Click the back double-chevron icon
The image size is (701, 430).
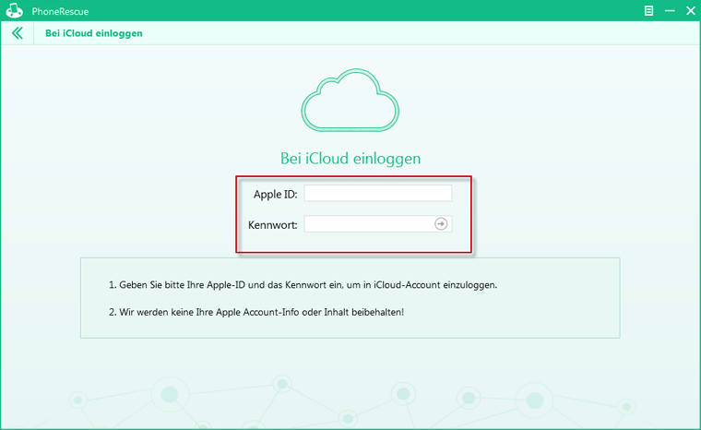[x=18, y=33]
